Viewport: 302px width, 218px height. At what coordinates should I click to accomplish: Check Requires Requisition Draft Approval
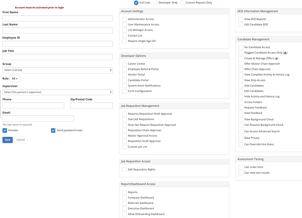124,114
